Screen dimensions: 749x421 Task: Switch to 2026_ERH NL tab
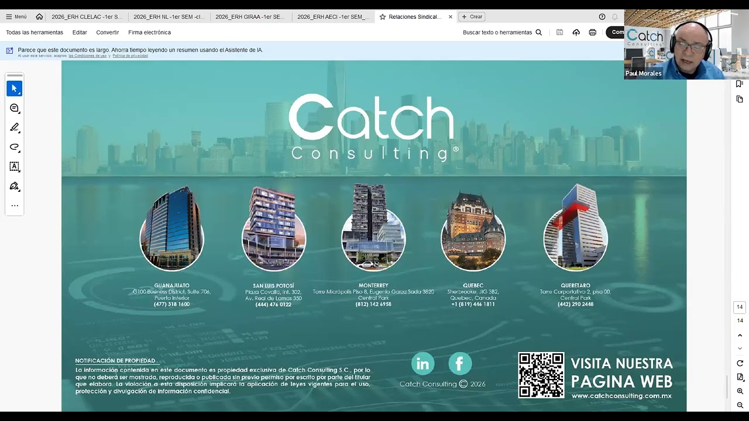(x=169, y=17)
